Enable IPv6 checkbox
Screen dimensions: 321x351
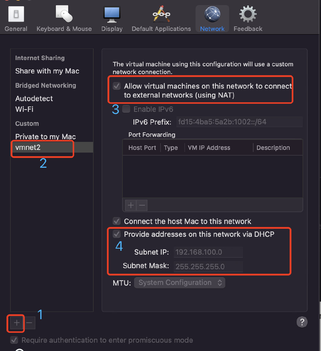tap(126, 109)
